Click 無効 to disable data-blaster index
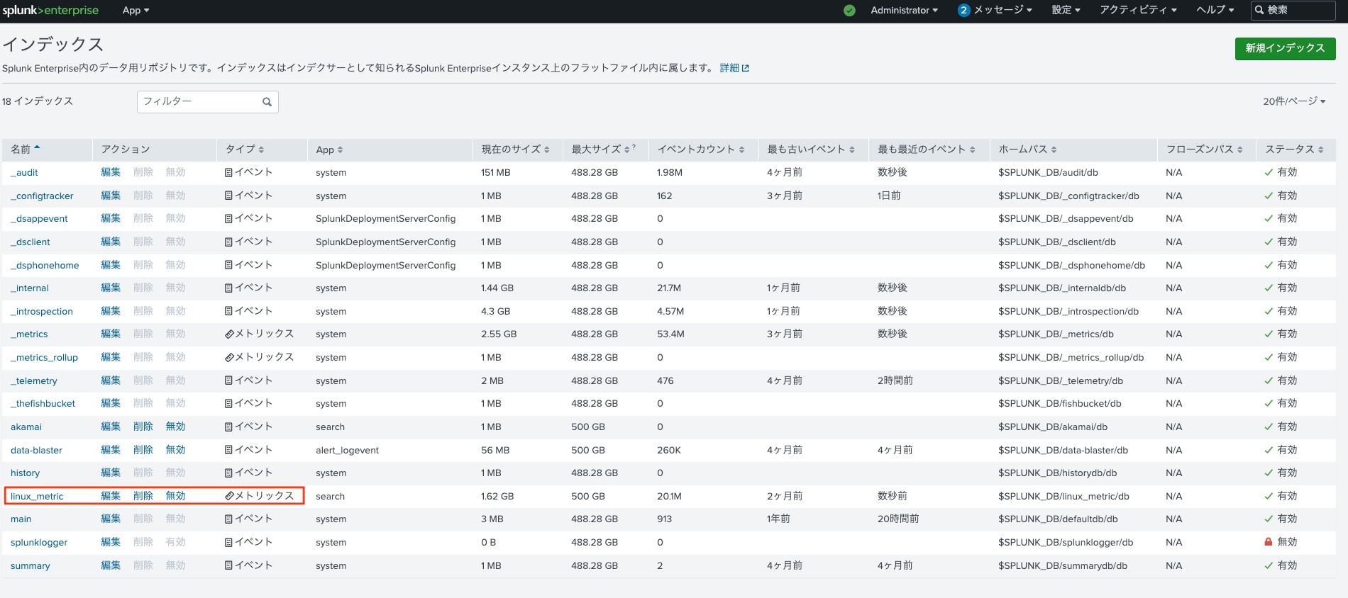The image size is (1348, 598). pyautogui.click(x=175, y=450)
